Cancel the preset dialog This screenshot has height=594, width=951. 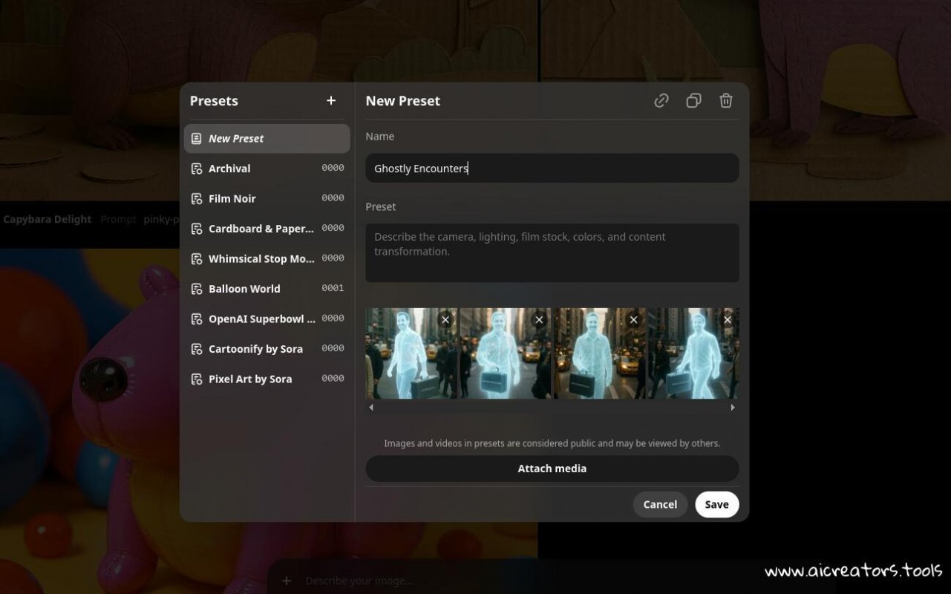659,504
